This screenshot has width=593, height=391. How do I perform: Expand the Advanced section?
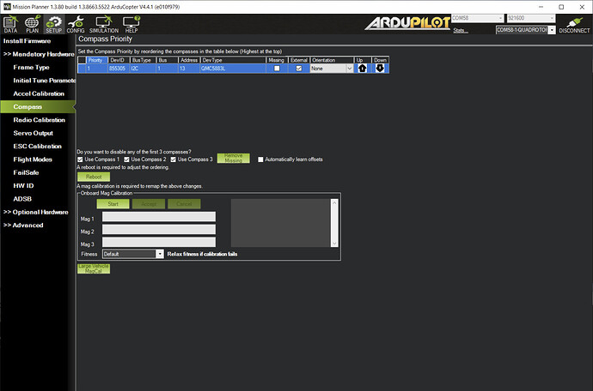[x=23, y=226]
